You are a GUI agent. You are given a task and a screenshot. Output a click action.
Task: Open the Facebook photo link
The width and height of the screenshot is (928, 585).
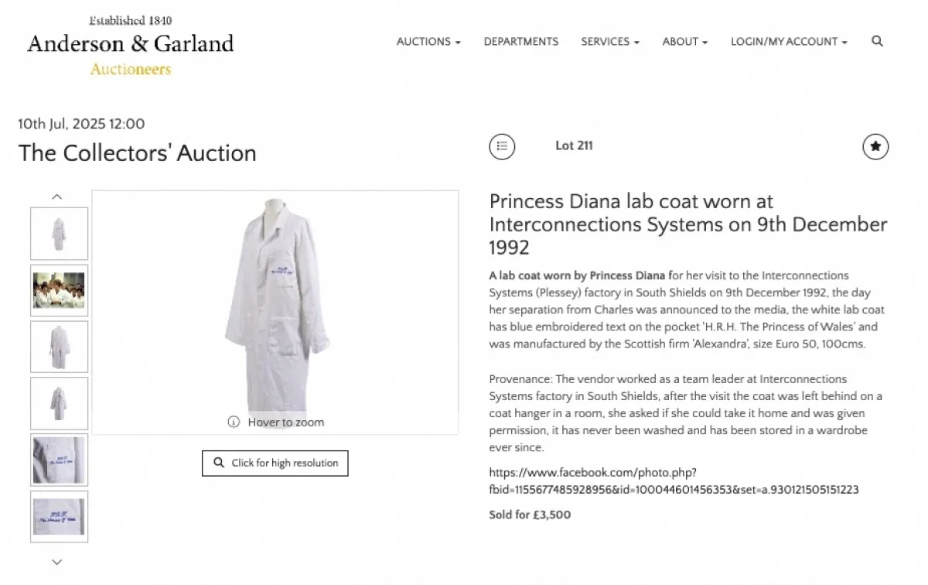point(674,481)
